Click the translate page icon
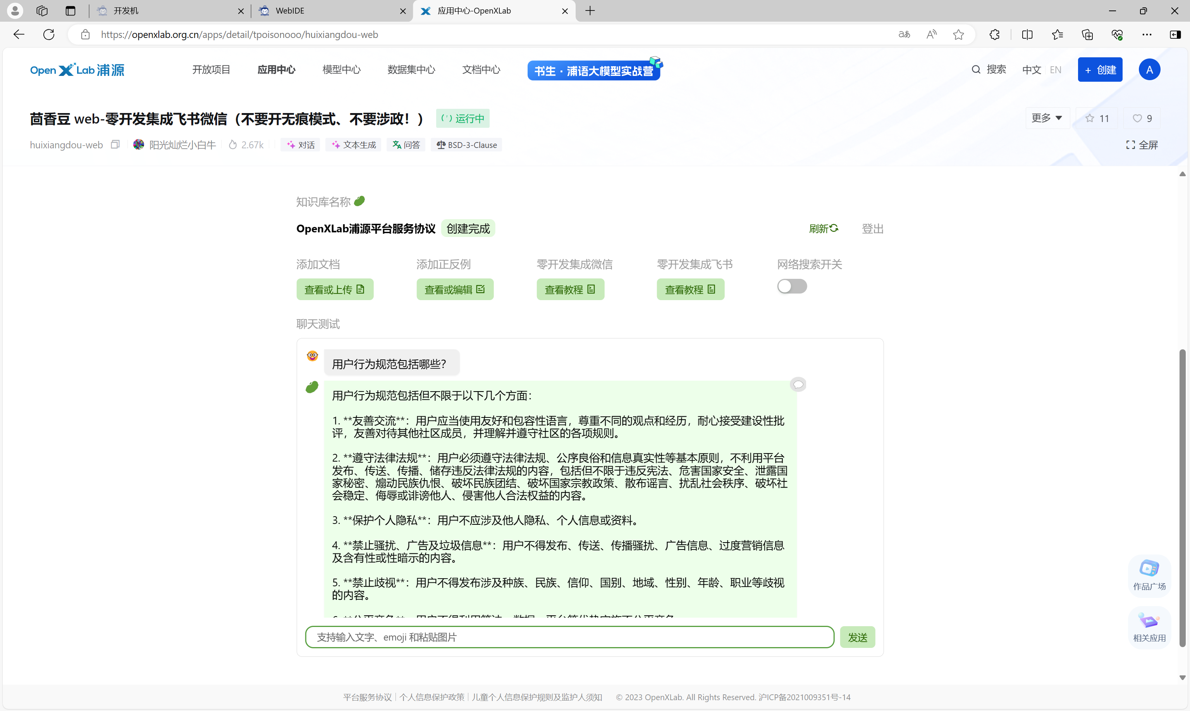 (x=904, y=34)
